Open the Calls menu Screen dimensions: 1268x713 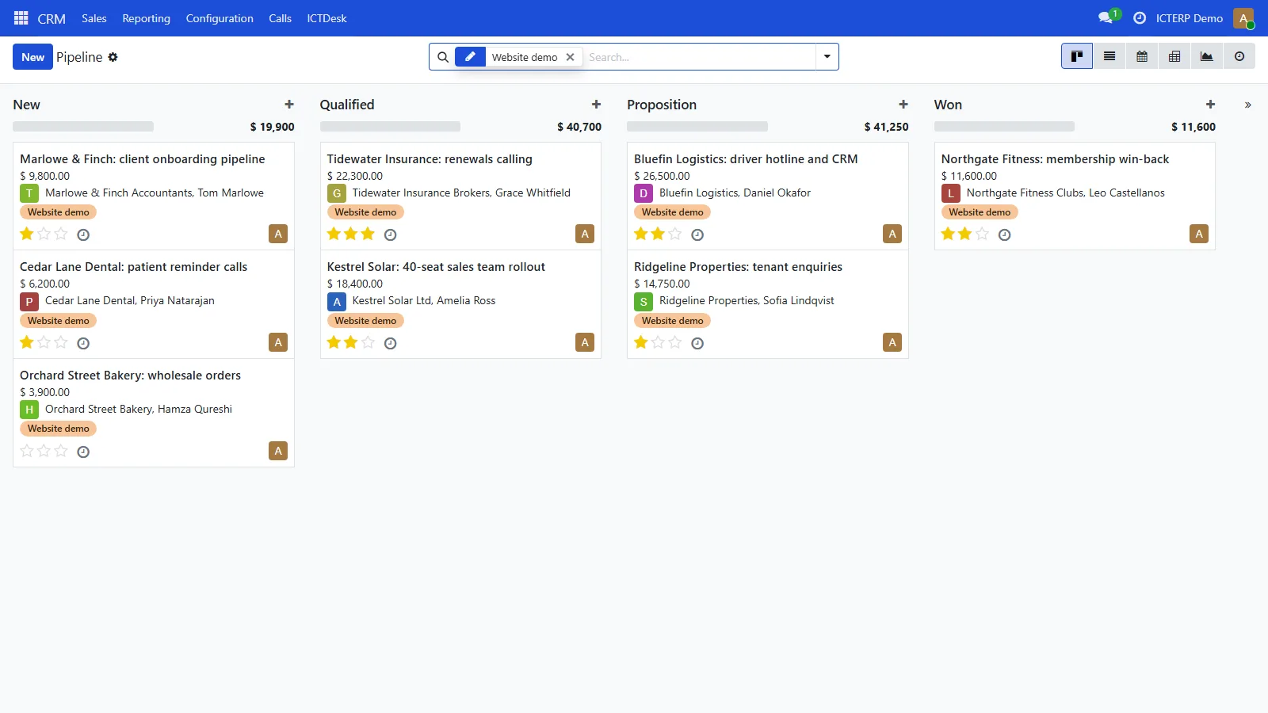pyautogui.click(x=280, y=18)
